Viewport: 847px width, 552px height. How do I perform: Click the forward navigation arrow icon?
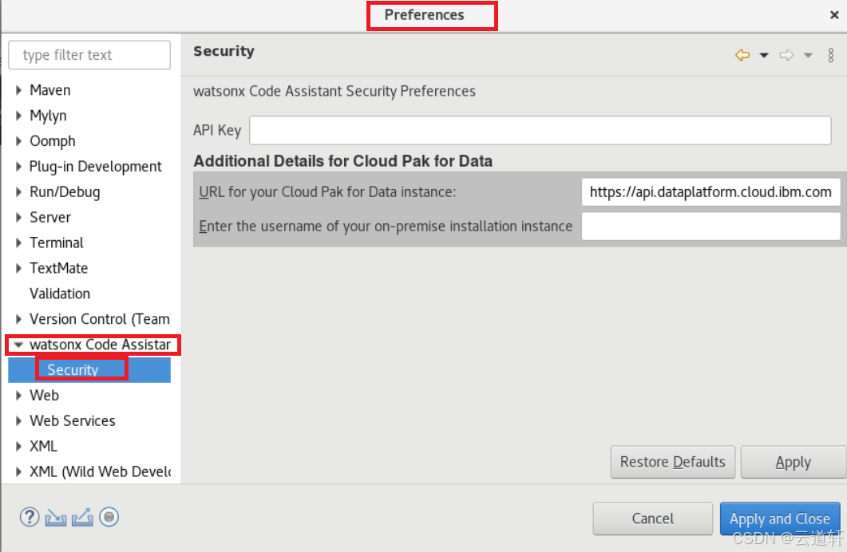(786, 55)
